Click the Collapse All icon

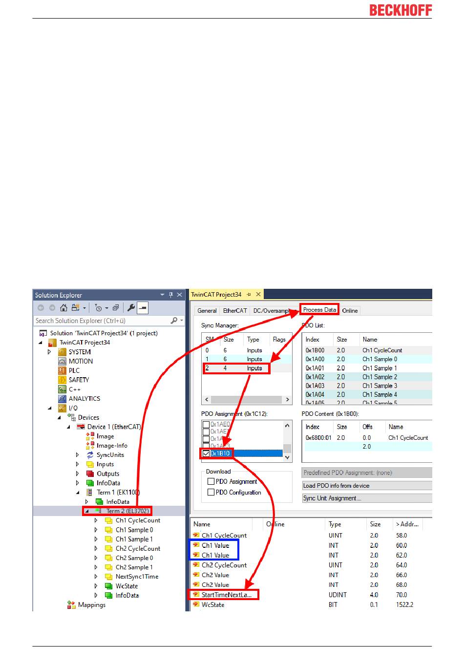click(x=116, y=308)
